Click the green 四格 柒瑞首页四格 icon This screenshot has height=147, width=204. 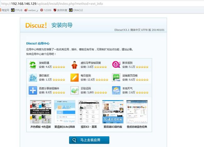[116, 78]
